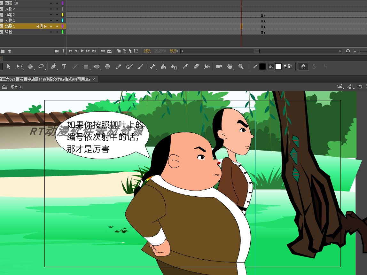
Task: Click the Onion Skin icon
Action: tap(119, 51)
